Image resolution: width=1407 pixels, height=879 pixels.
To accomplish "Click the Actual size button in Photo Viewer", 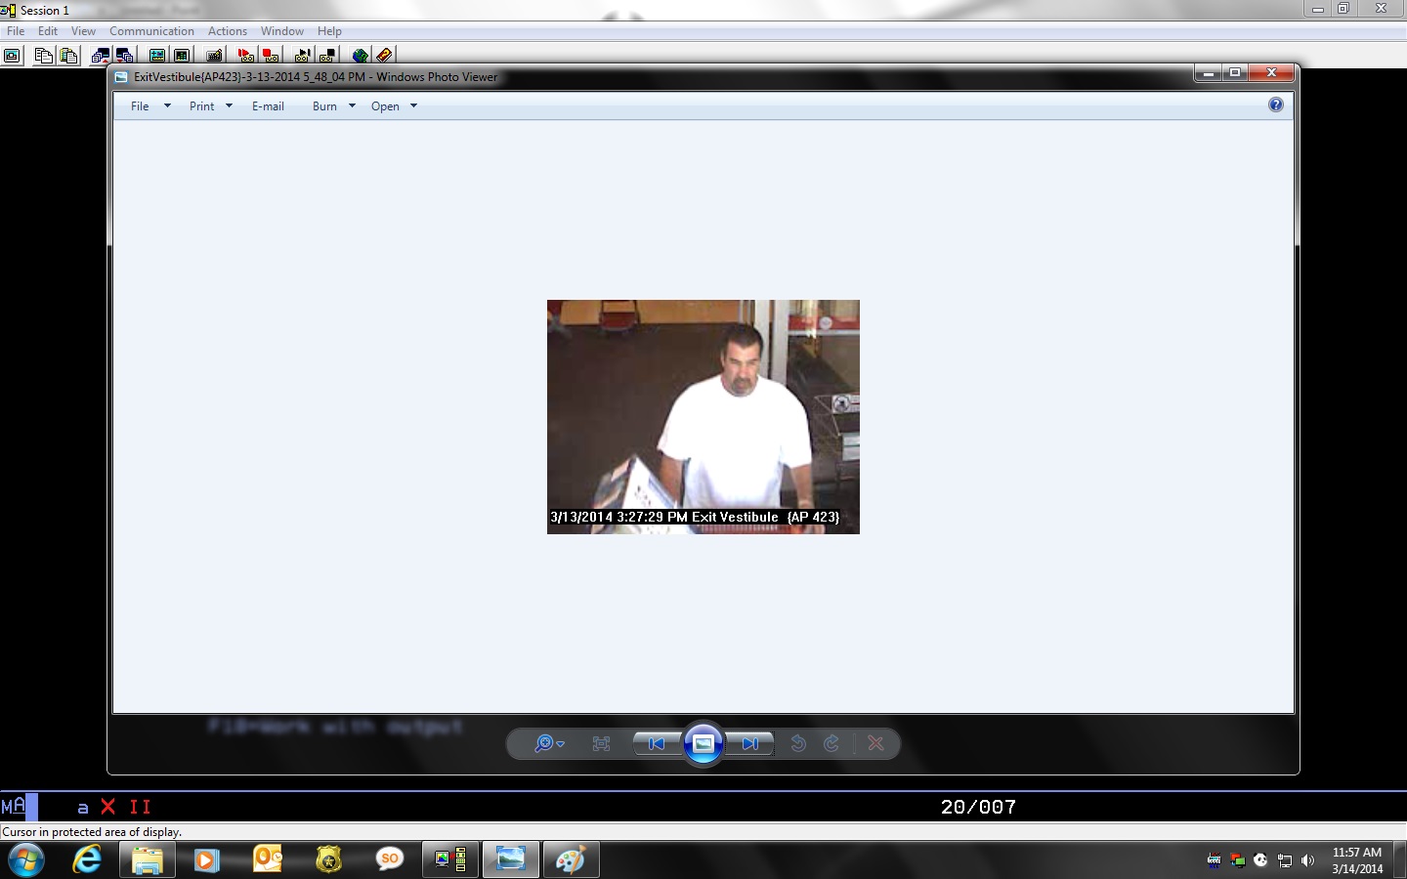I will (601, 743).
